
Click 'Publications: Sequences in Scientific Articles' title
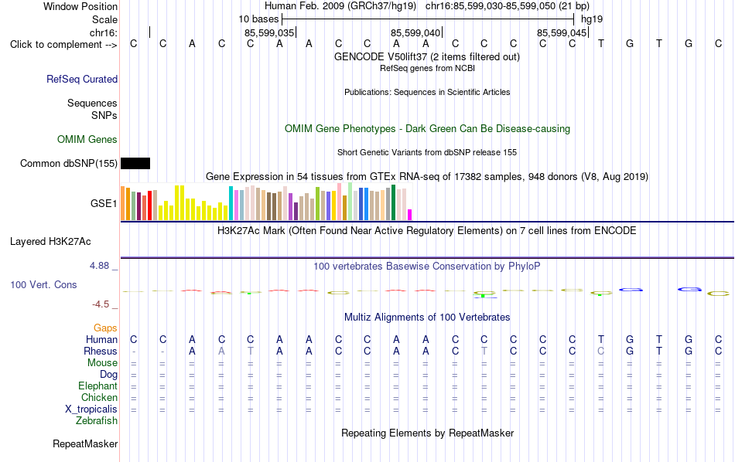tap(427, 92)
